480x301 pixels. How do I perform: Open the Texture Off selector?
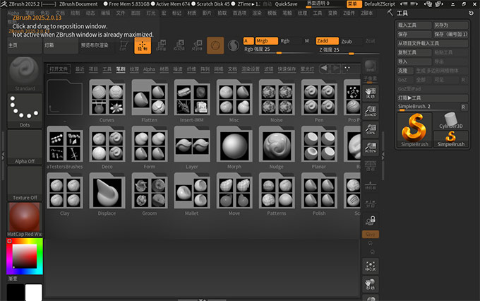pyautogui.click(x=25, y=183)
